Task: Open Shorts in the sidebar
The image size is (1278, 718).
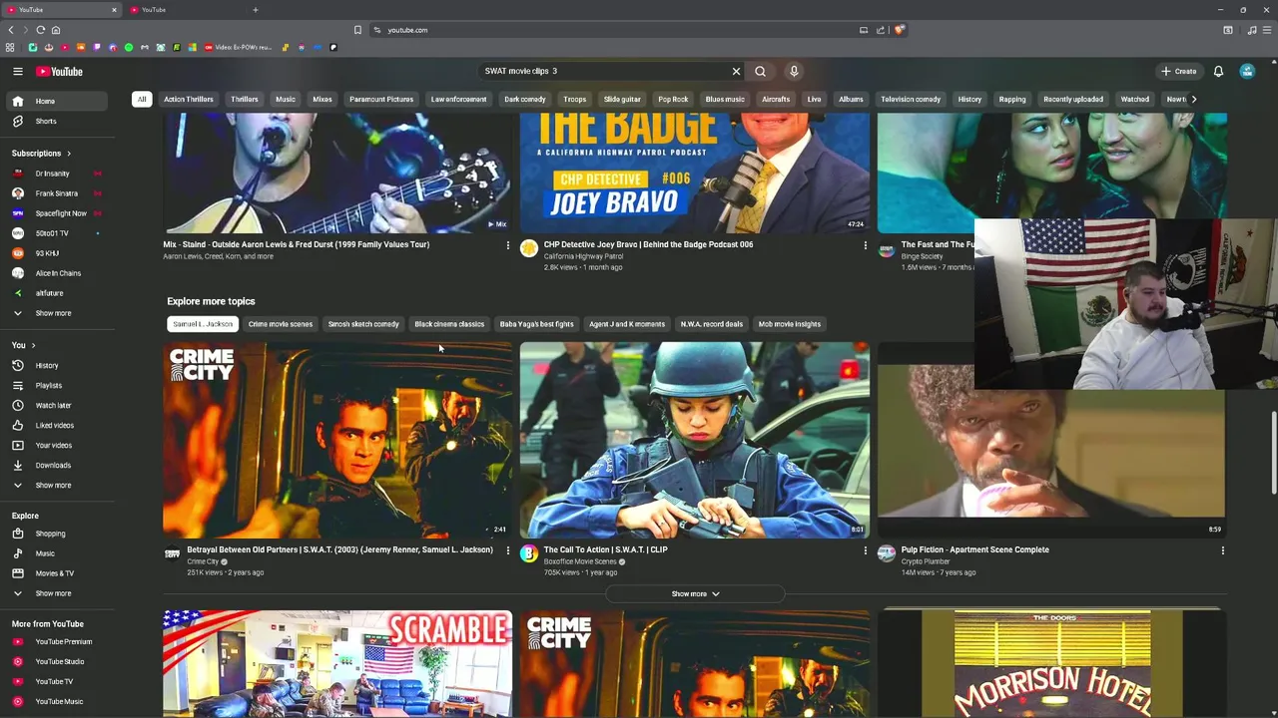Action: click(58, 121)
